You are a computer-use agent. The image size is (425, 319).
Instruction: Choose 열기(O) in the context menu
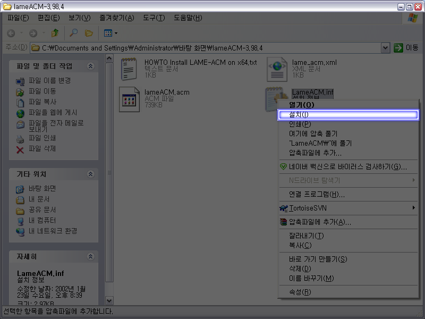point(348,105)
